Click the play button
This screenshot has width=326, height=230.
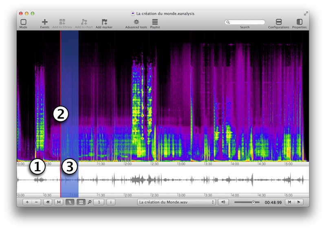299,202
